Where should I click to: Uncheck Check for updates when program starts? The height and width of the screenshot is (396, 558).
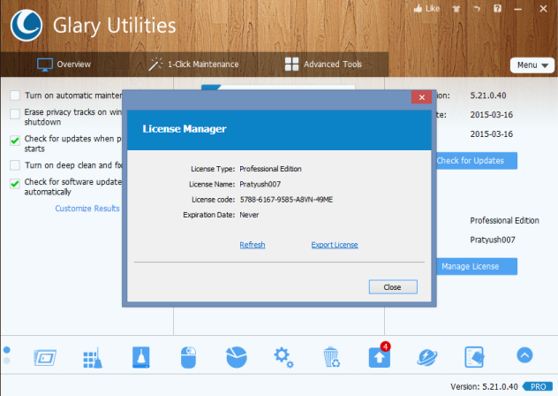tap(15, 141)
